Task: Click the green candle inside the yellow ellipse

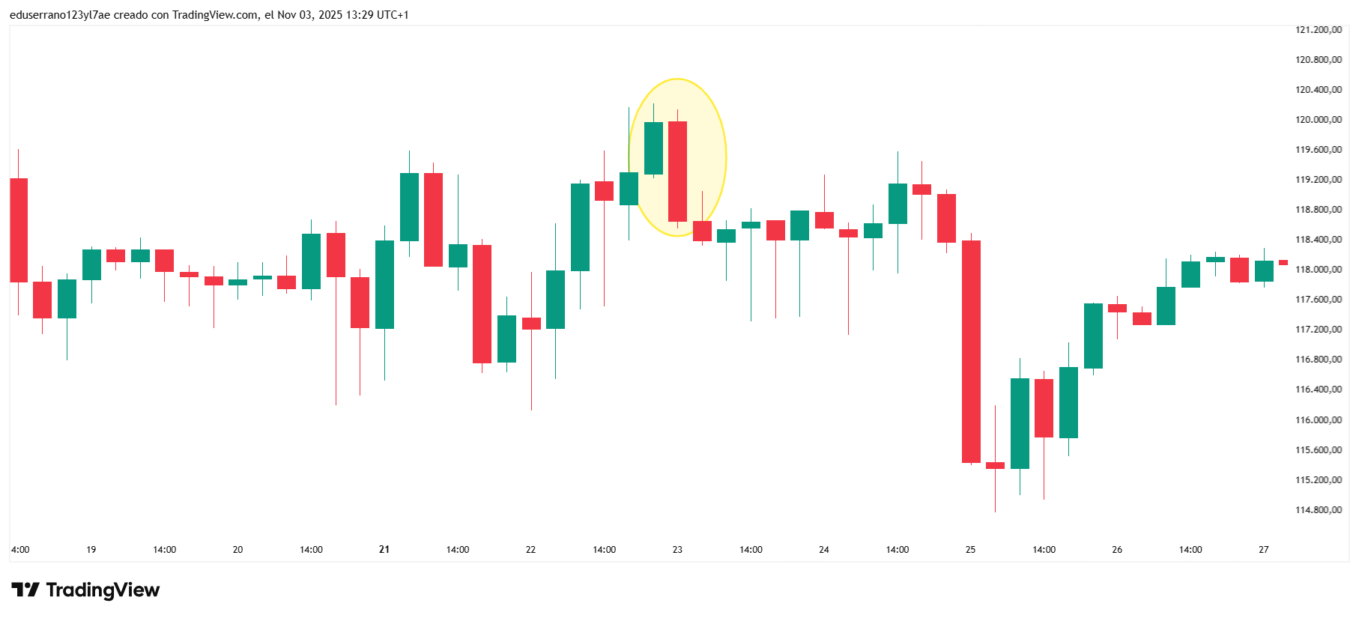Action: pos(653,148)
